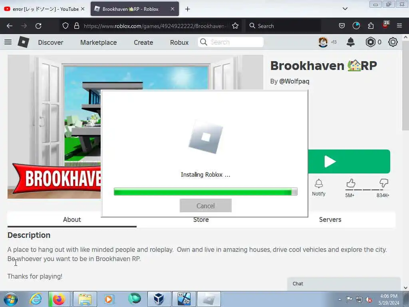
Task: Open the About tab
Action: (x=72, y=219)
